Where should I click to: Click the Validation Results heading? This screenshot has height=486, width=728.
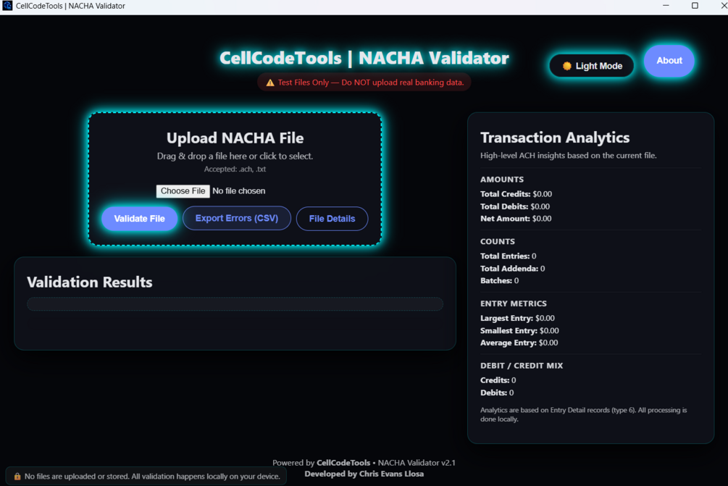(x=90, y=282)
